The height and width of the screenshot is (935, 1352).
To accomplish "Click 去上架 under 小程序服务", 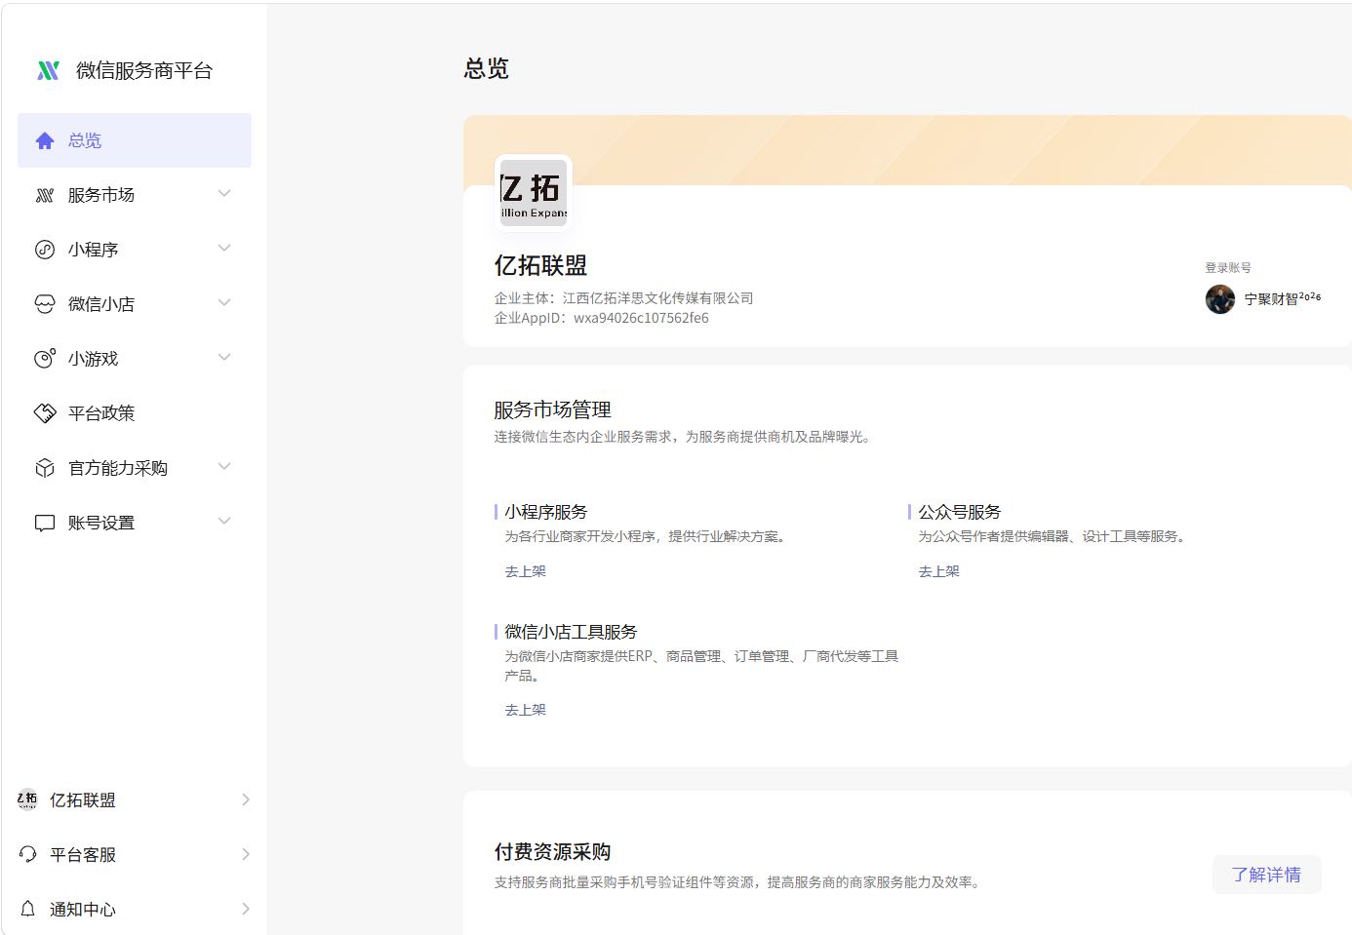I will 525,571.
